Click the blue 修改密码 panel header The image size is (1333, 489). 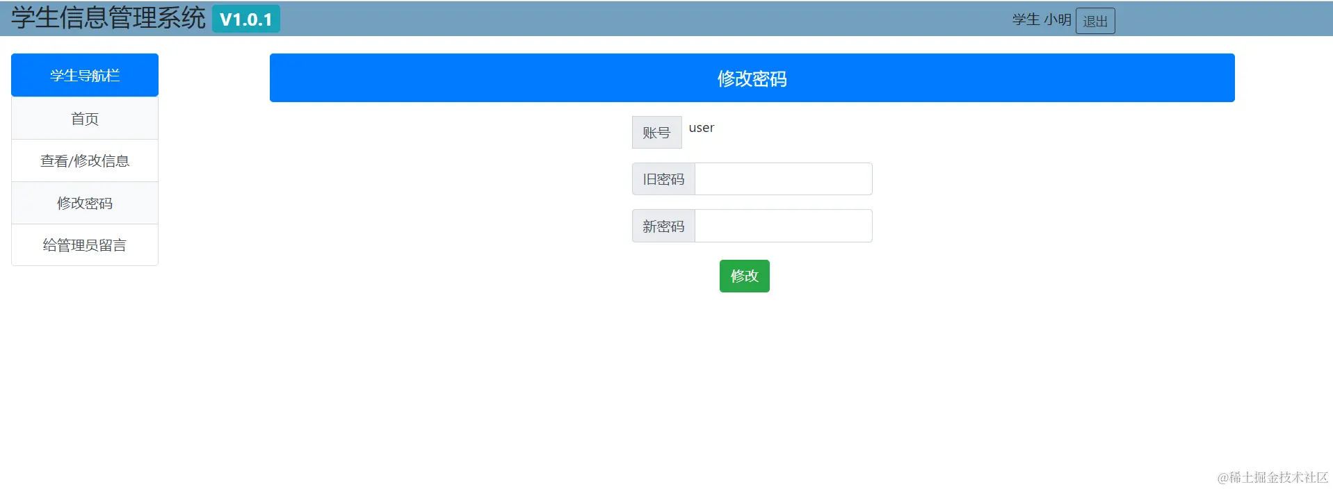pos(752,78)
